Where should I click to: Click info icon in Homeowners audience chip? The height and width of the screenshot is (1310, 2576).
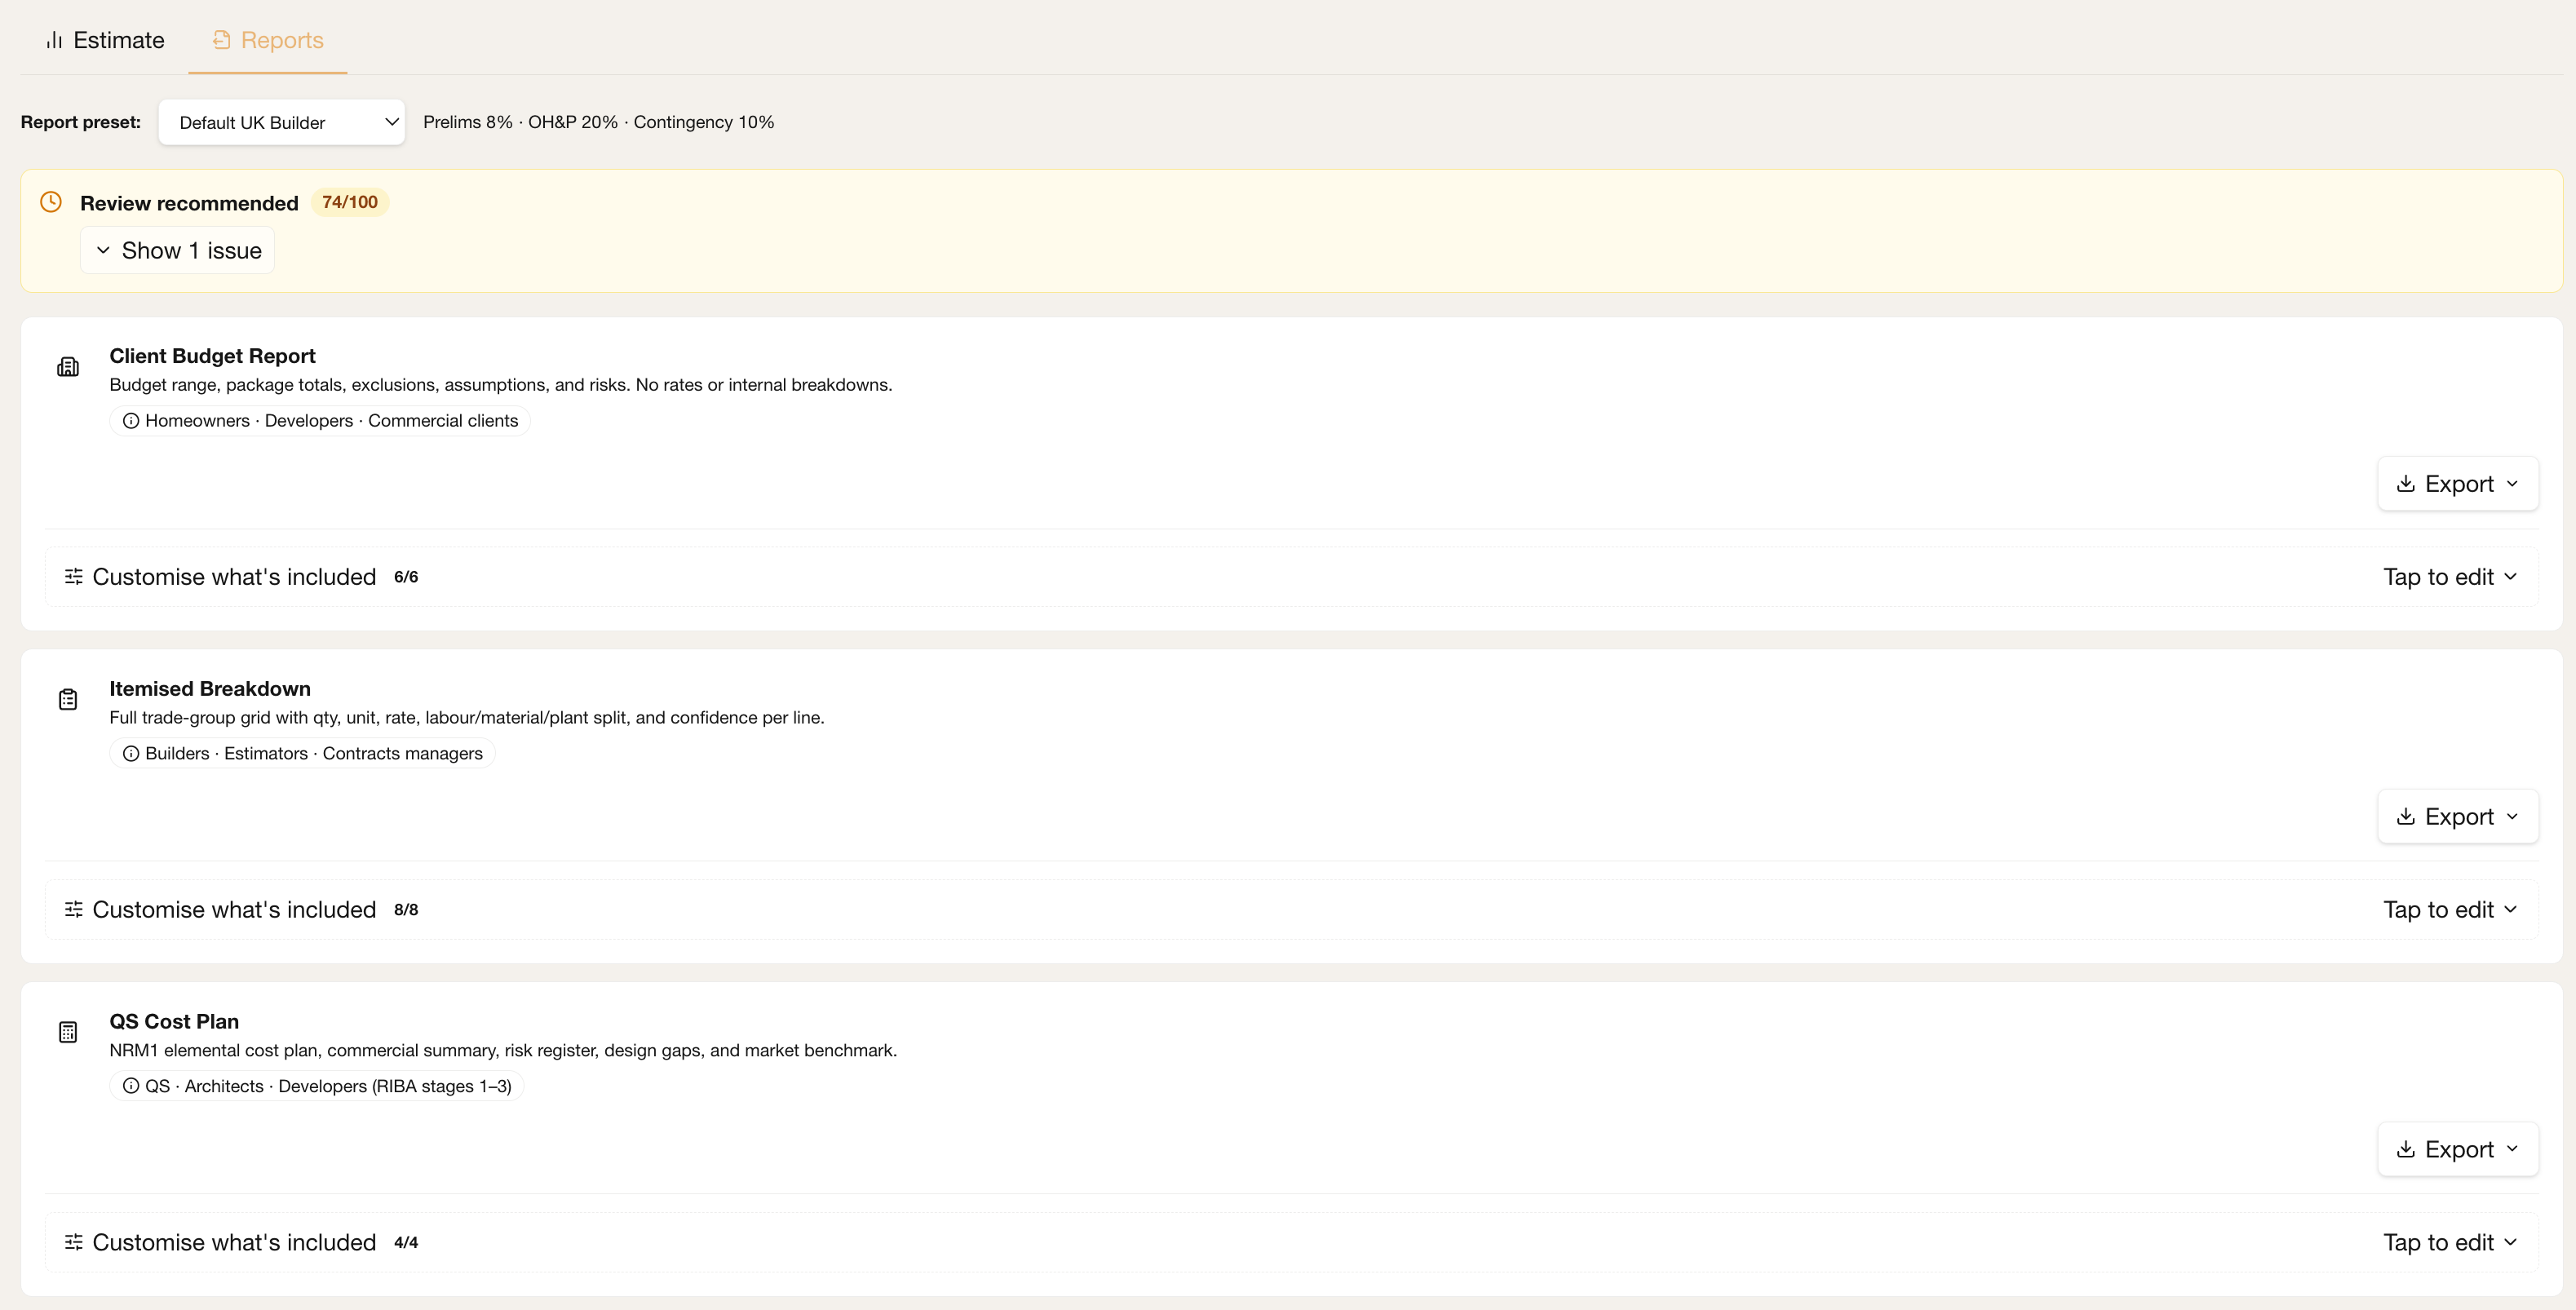point(131,421)
